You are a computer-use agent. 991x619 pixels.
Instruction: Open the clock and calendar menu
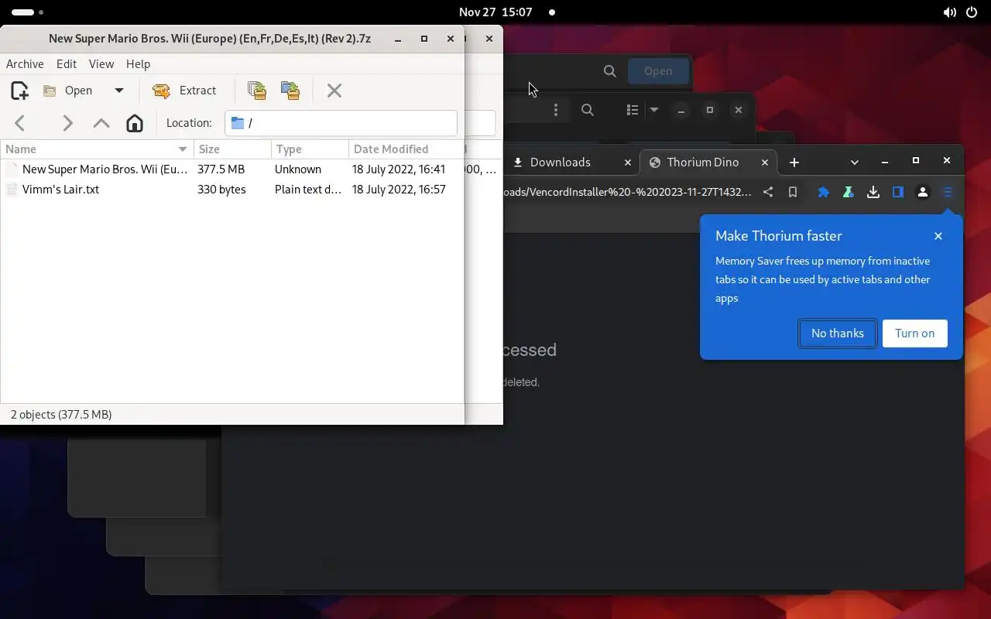[x=495, y=12]
